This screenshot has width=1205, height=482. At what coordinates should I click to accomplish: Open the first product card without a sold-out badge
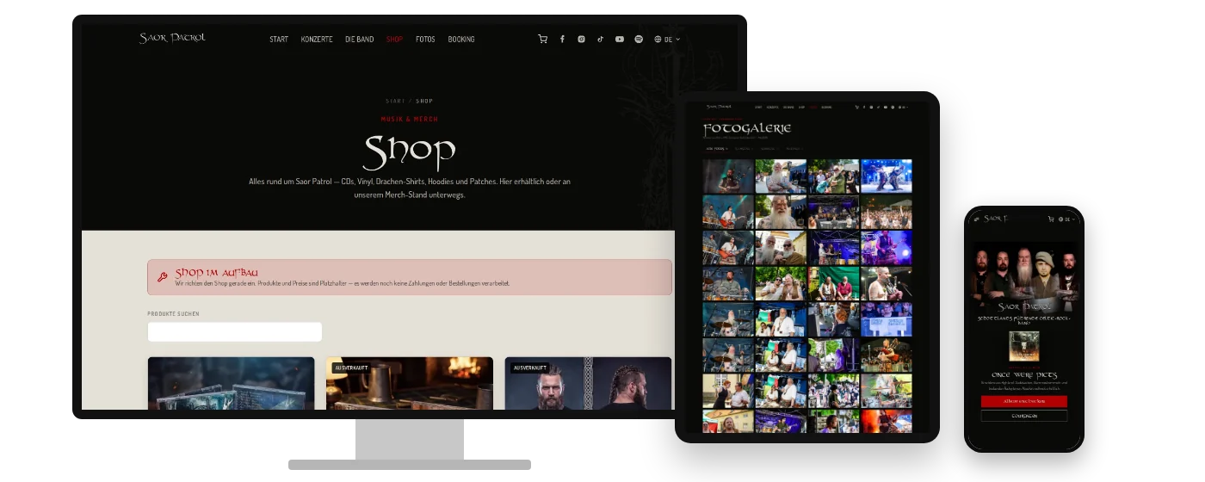(231, 383)
